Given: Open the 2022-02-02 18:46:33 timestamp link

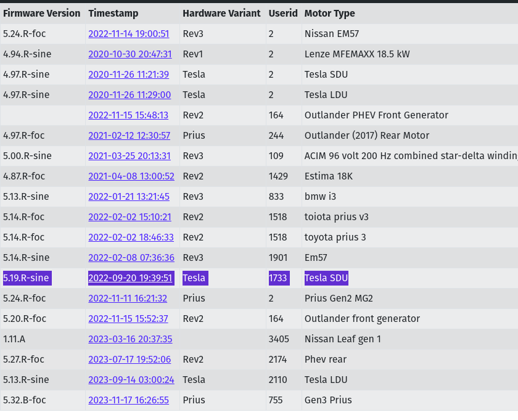Looking at the screenshot, I should [131, 237].
